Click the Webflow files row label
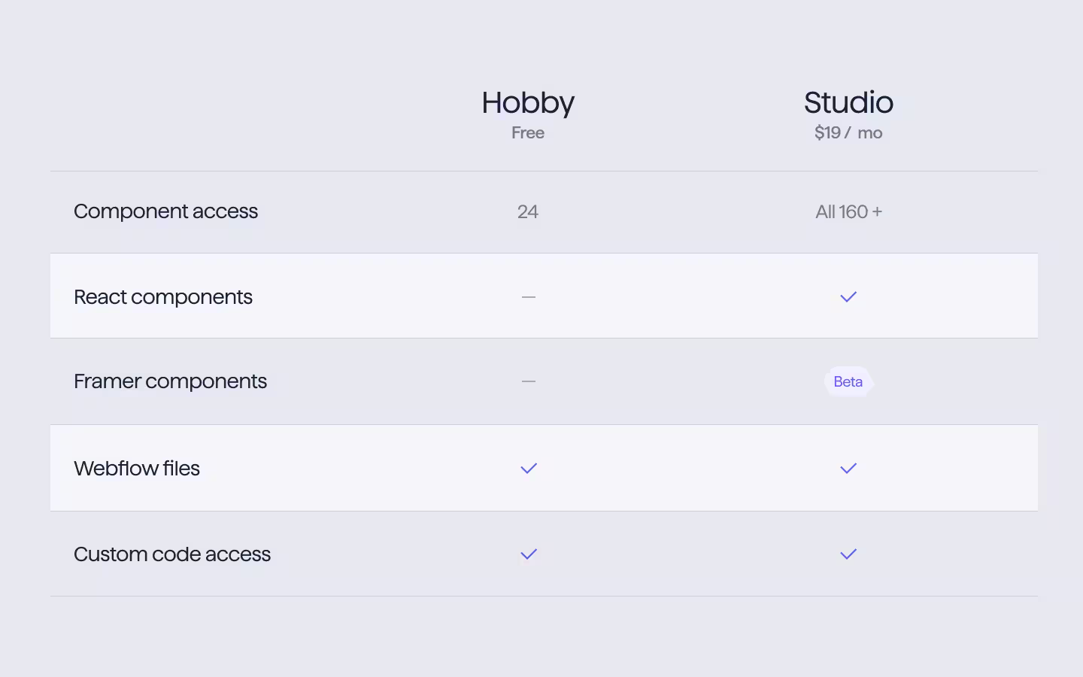This screenshot has width=1083, height=677. pyautogui.click(x=137, y=469)
